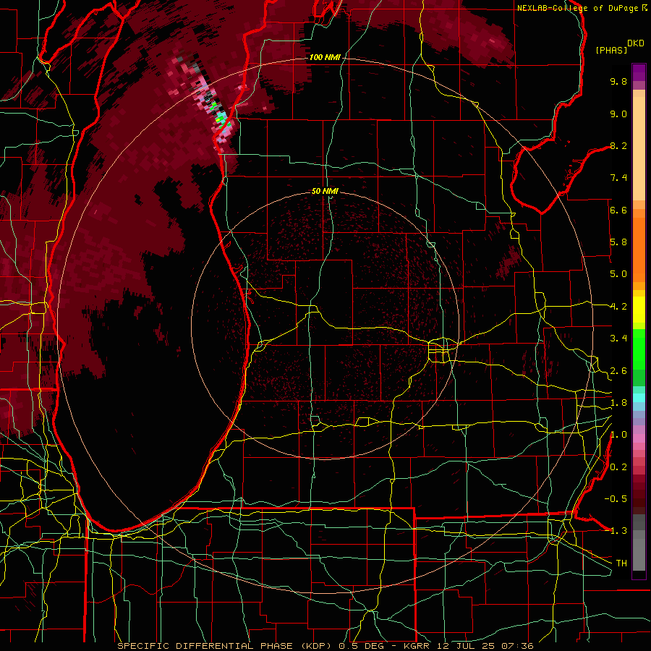
Task: Click the 4.2 scale value
Action: tap(618, 307)
